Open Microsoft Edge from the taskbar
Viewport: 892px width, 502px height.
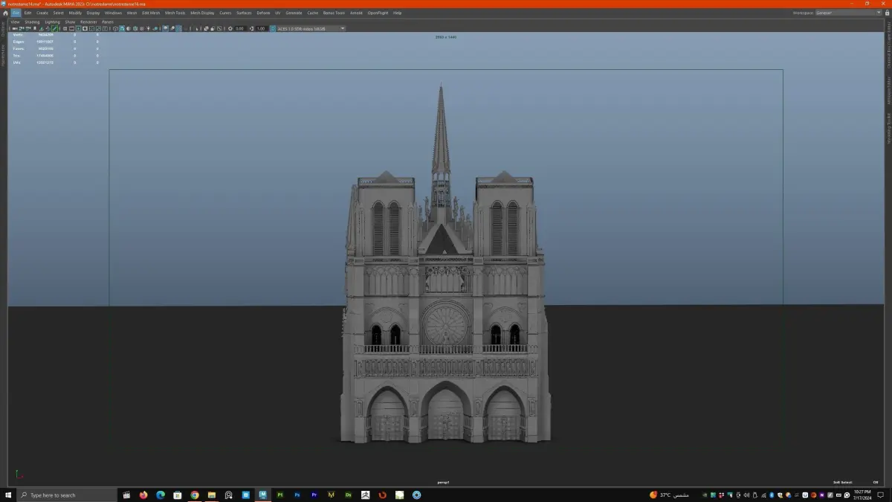[x=161, y=495]
